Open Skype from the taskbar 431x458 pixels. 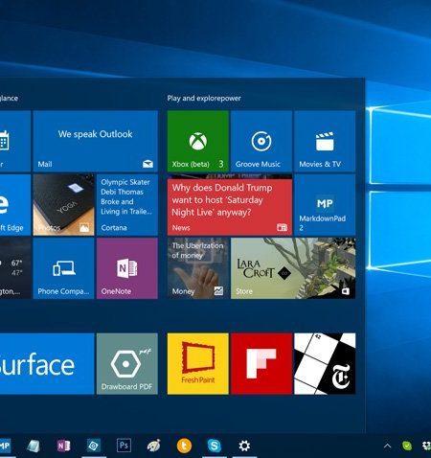click(x=215, y=446)
